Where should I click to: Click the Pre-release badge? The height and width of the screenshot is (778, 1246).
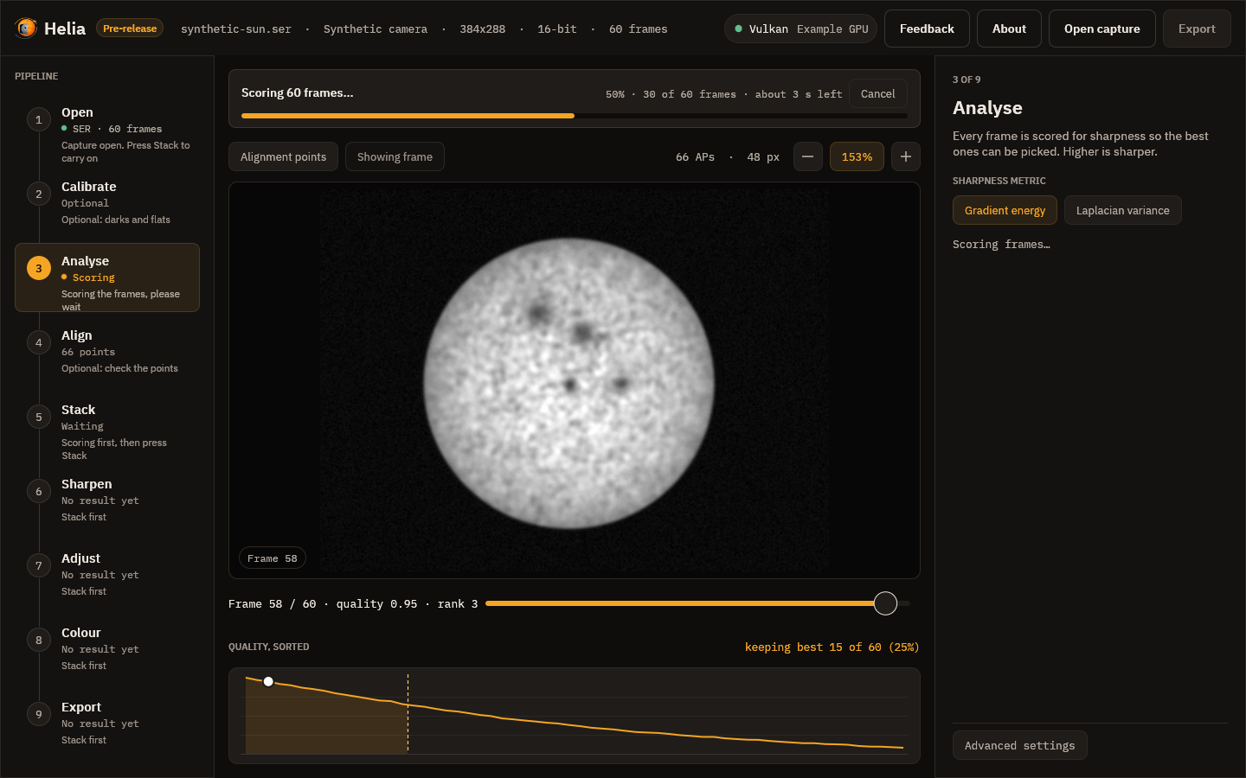pos(130,29)
